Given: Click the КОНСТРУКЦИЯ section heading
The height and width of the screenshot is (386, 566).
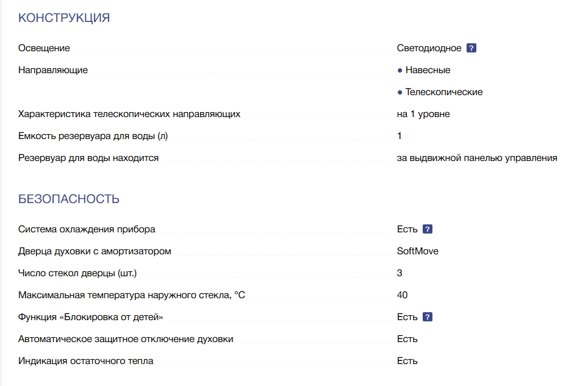Looking at the screenshot, I should [x=64, y=18].
